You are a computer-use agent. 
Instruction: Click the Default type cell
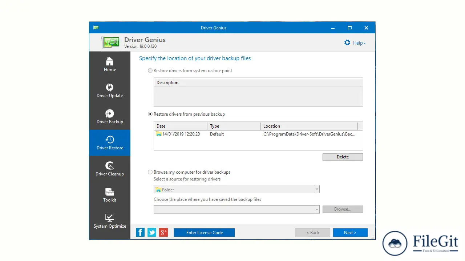click(x=217, y=134)
